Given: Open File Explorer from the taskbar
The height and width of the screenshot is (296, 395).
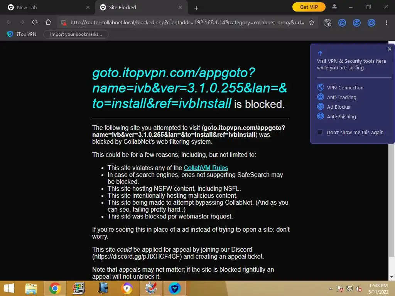Looking at the screenshot, I should [x=31, y=288].
